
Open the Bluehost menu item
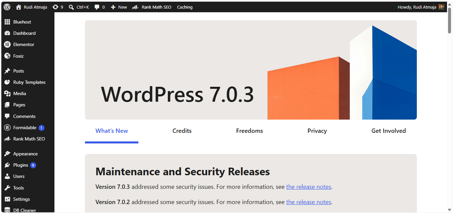point(22,22)
